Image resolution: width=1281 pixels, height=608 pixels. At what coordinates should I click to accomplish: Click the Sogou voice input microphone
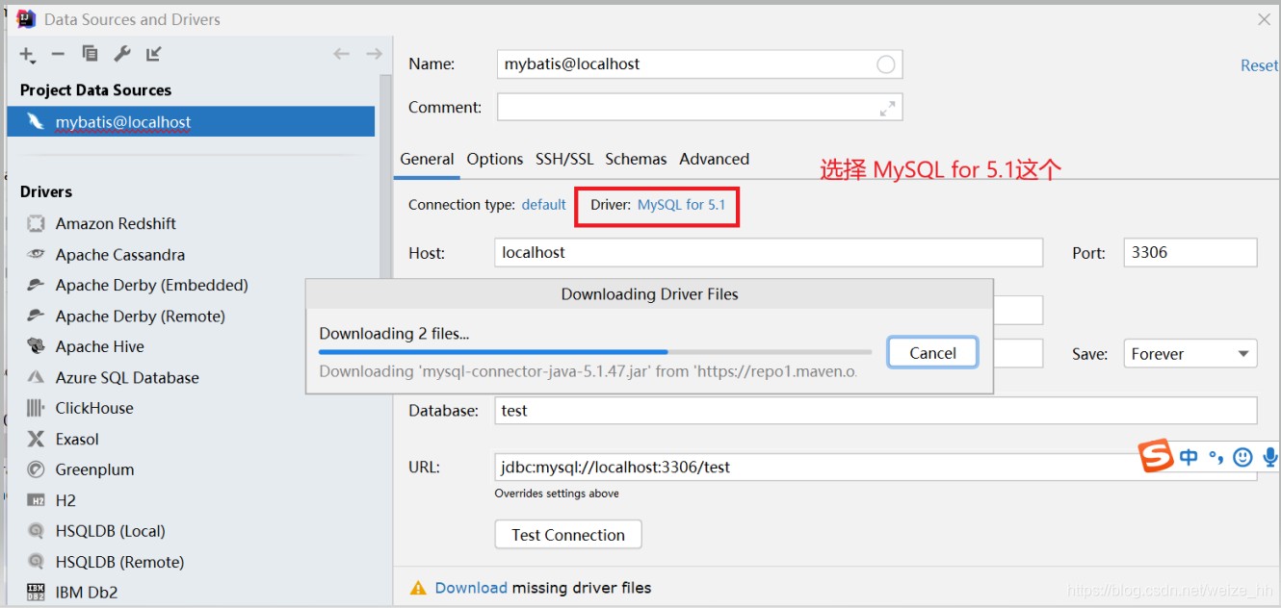click(1270, 457)
